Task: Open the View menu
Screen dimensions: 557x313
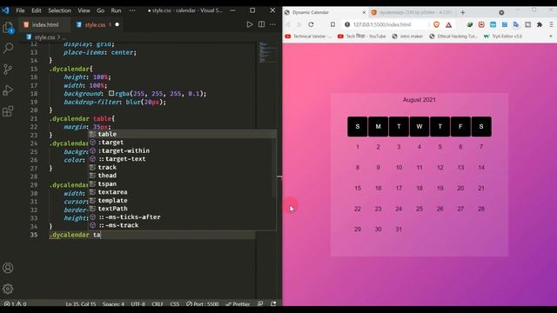Action: point(84,10)
